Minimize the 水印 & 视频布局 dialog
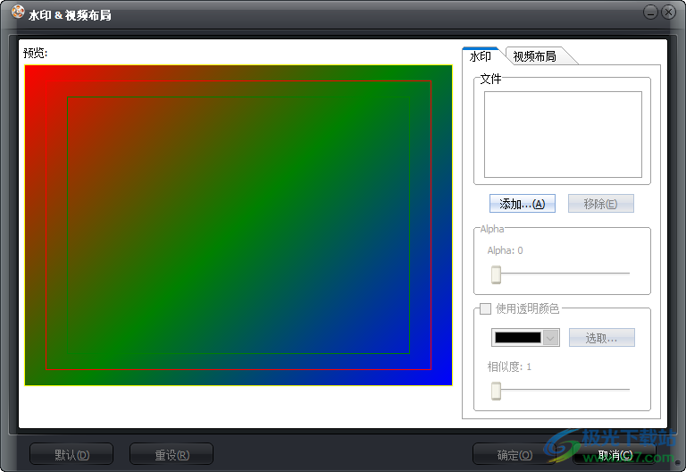Screen dimensions: 686x472 pyautogui.click(x=651, y=12)
